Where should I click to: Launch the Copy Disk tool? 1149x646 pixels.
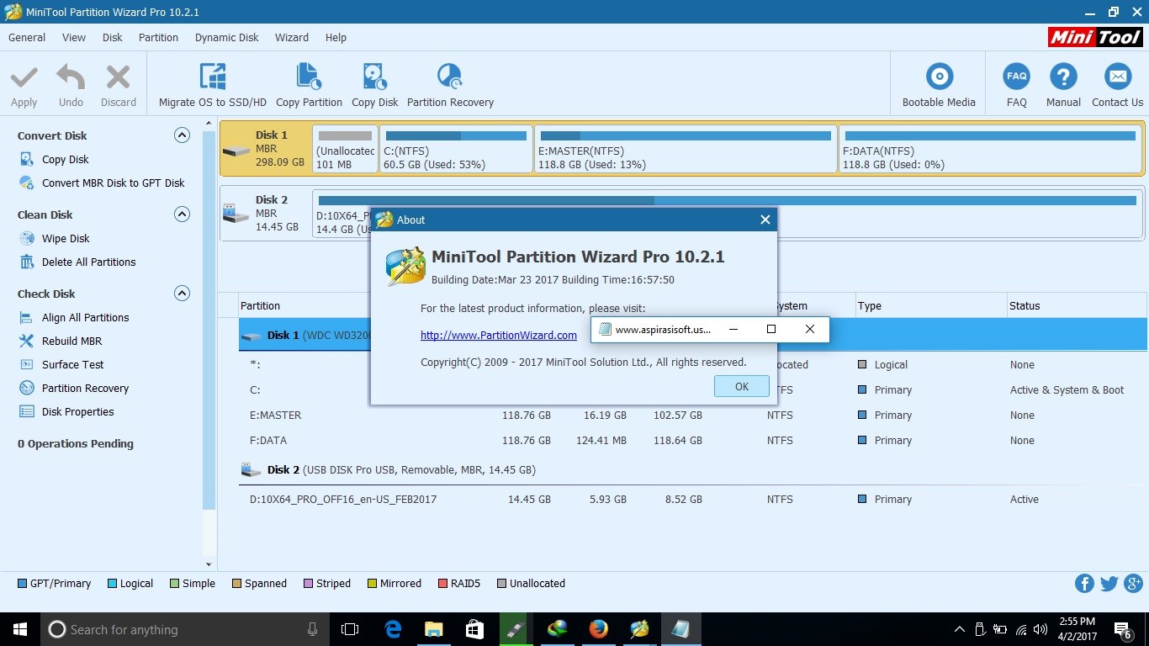coord(374,84)
